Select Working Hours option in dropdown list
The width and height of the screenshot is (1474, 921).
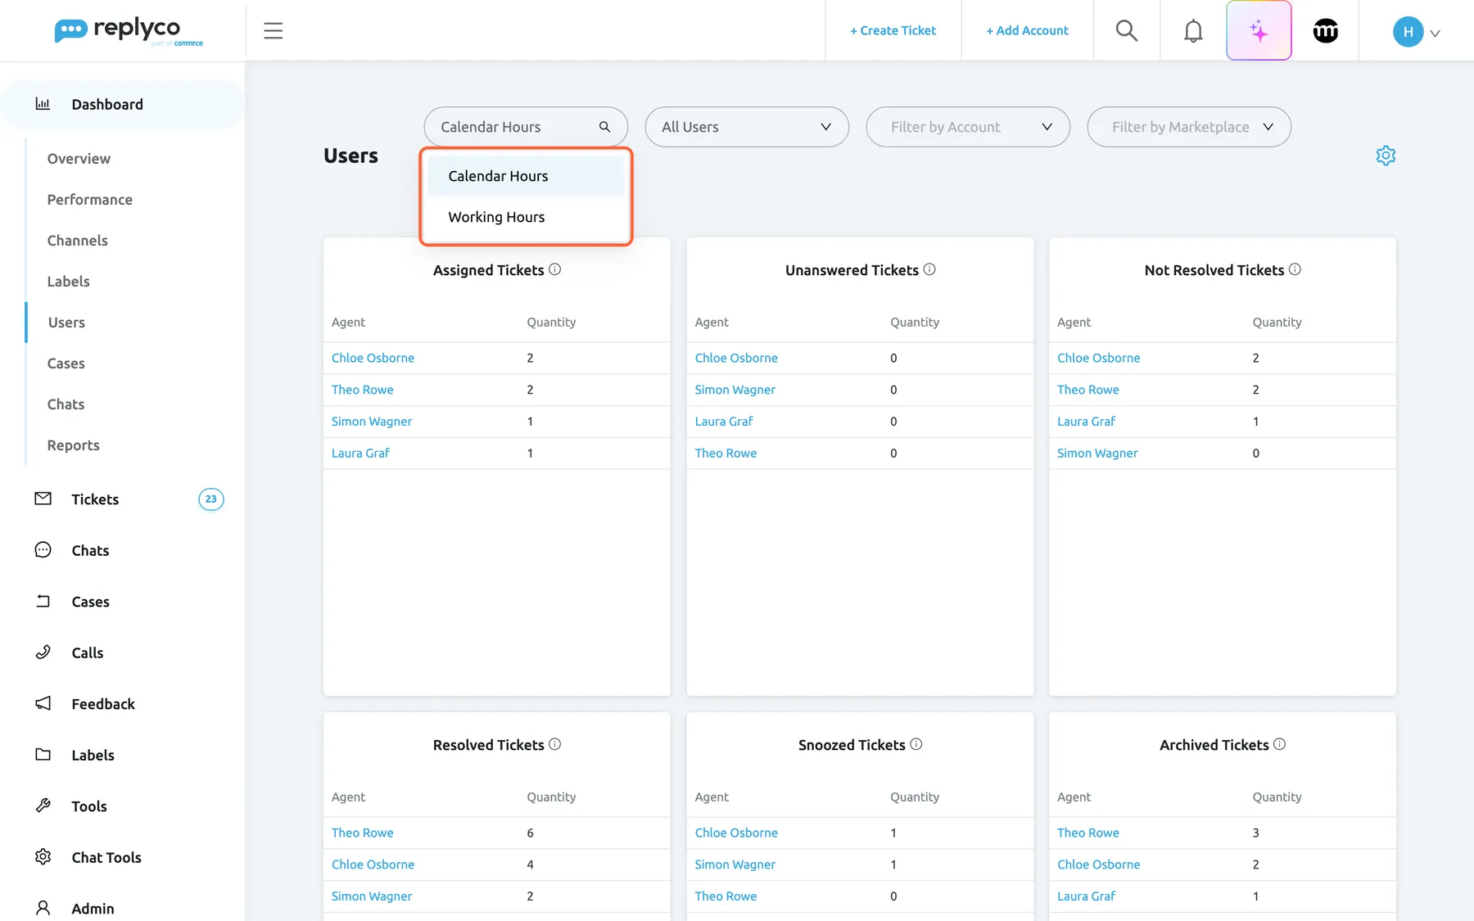(526, 217)
